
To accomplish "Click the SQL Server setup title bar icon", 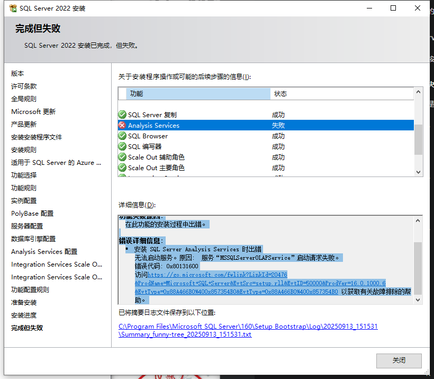I will click(x=13, y=8).
